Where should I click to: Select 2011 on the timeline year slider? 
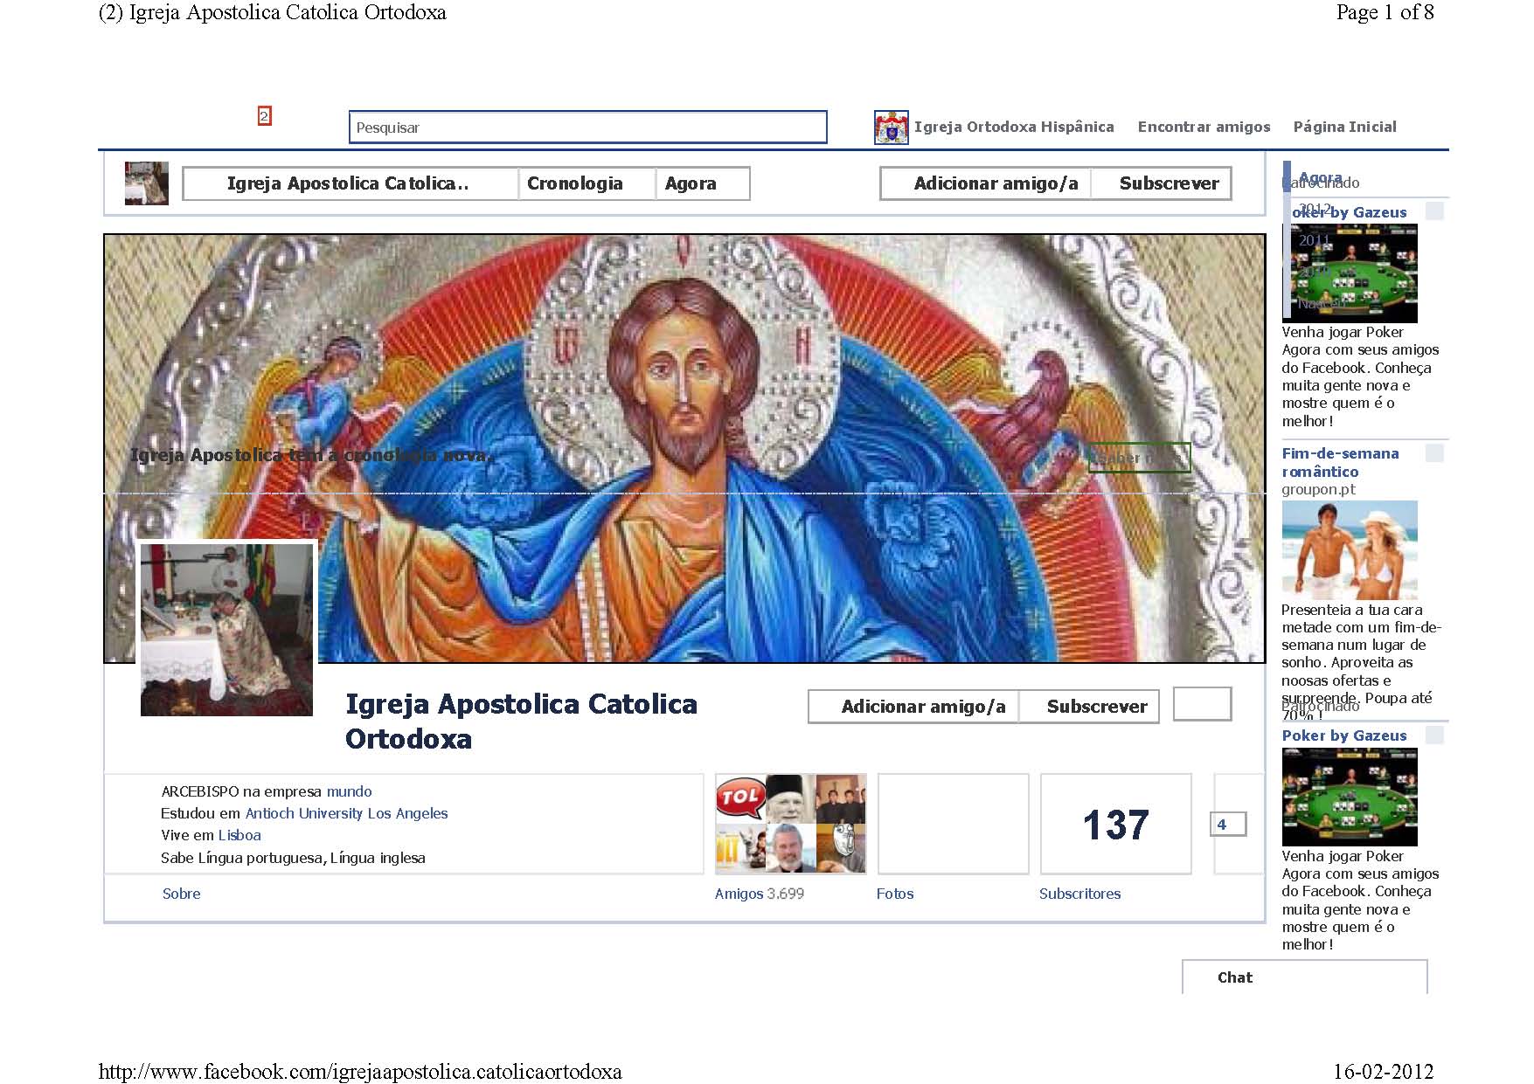click(1314, 240)
